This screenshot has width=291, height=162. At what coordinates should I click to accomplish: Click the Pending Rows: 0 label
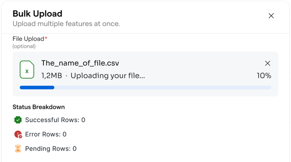(51, 148)
